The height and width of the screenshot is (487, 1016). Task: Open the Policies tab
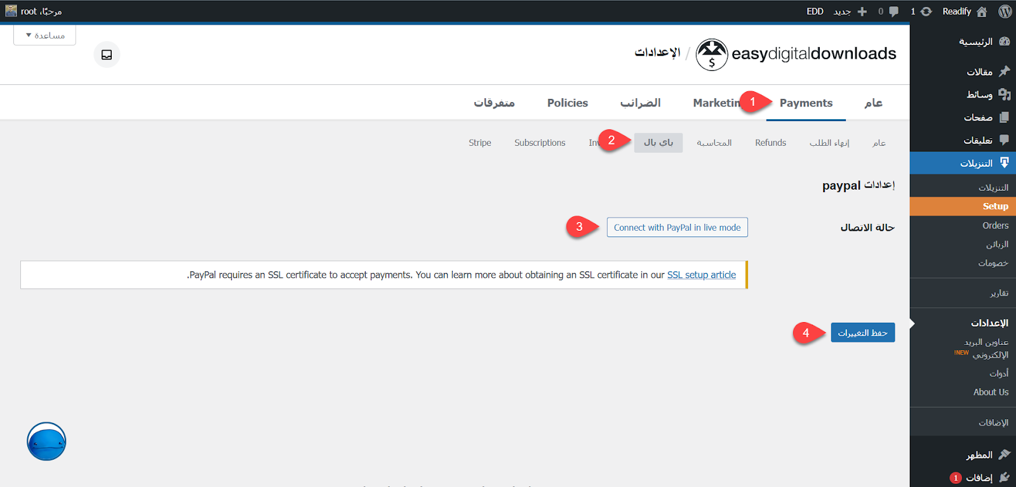coord(568,103)
